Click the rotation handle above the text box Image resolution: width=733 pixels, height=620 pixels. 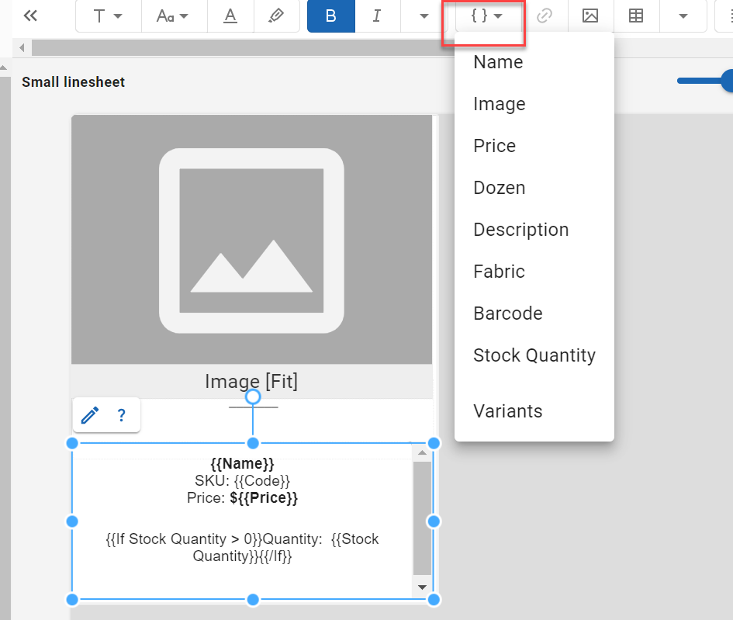click(253, 397)
